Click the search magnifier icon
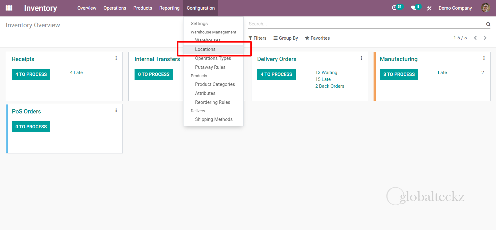Viewport: 496px width, 230px height. coord(488,24)
